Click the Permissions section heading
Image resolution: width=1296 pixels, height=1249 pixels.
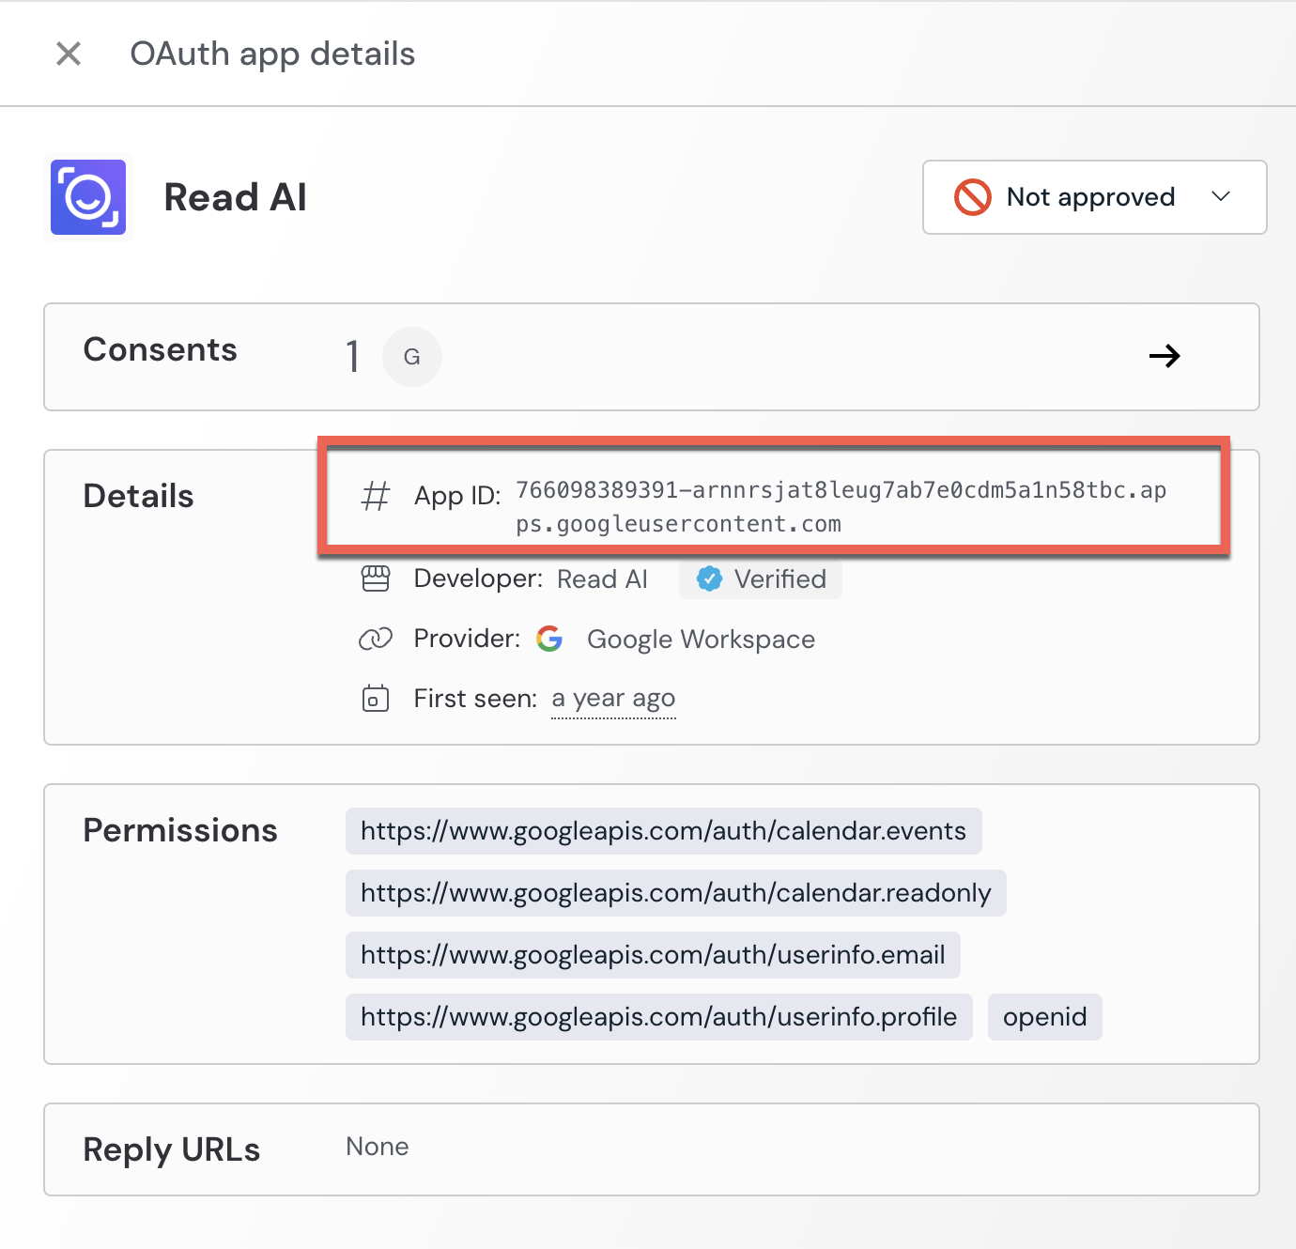point(180,830)
